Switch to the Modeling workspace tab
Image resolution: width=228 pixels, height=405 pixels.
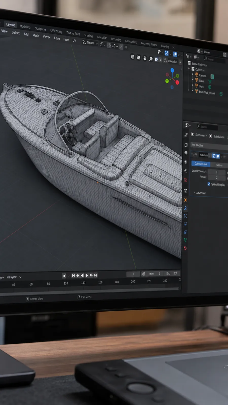(x=25, y=27)
